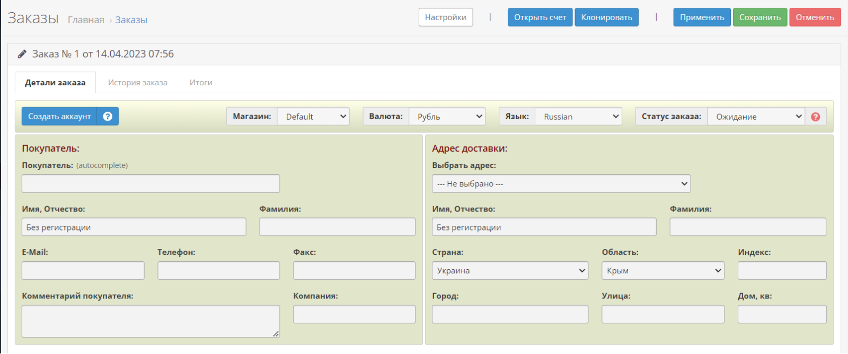The image size is (848, 354).
Task: Switch to the Детали заказа tab
Action: coord(55,83)
